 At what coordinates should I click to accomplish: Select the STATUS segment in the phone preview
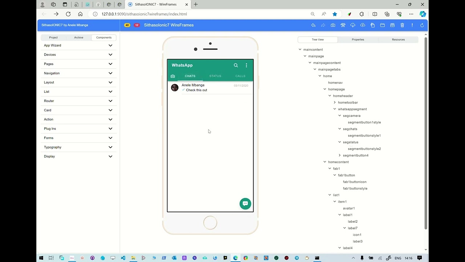coord(215,76)
